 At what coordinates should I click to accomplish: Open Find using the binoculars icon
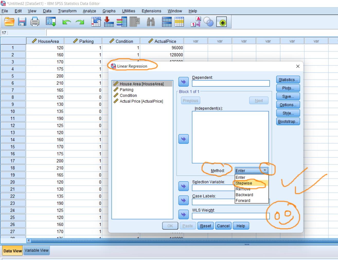coord(151,22)
